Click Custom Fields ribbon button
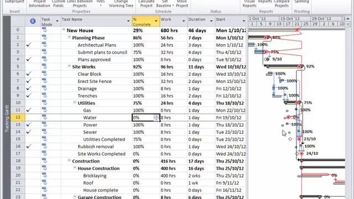 point(58,4)
